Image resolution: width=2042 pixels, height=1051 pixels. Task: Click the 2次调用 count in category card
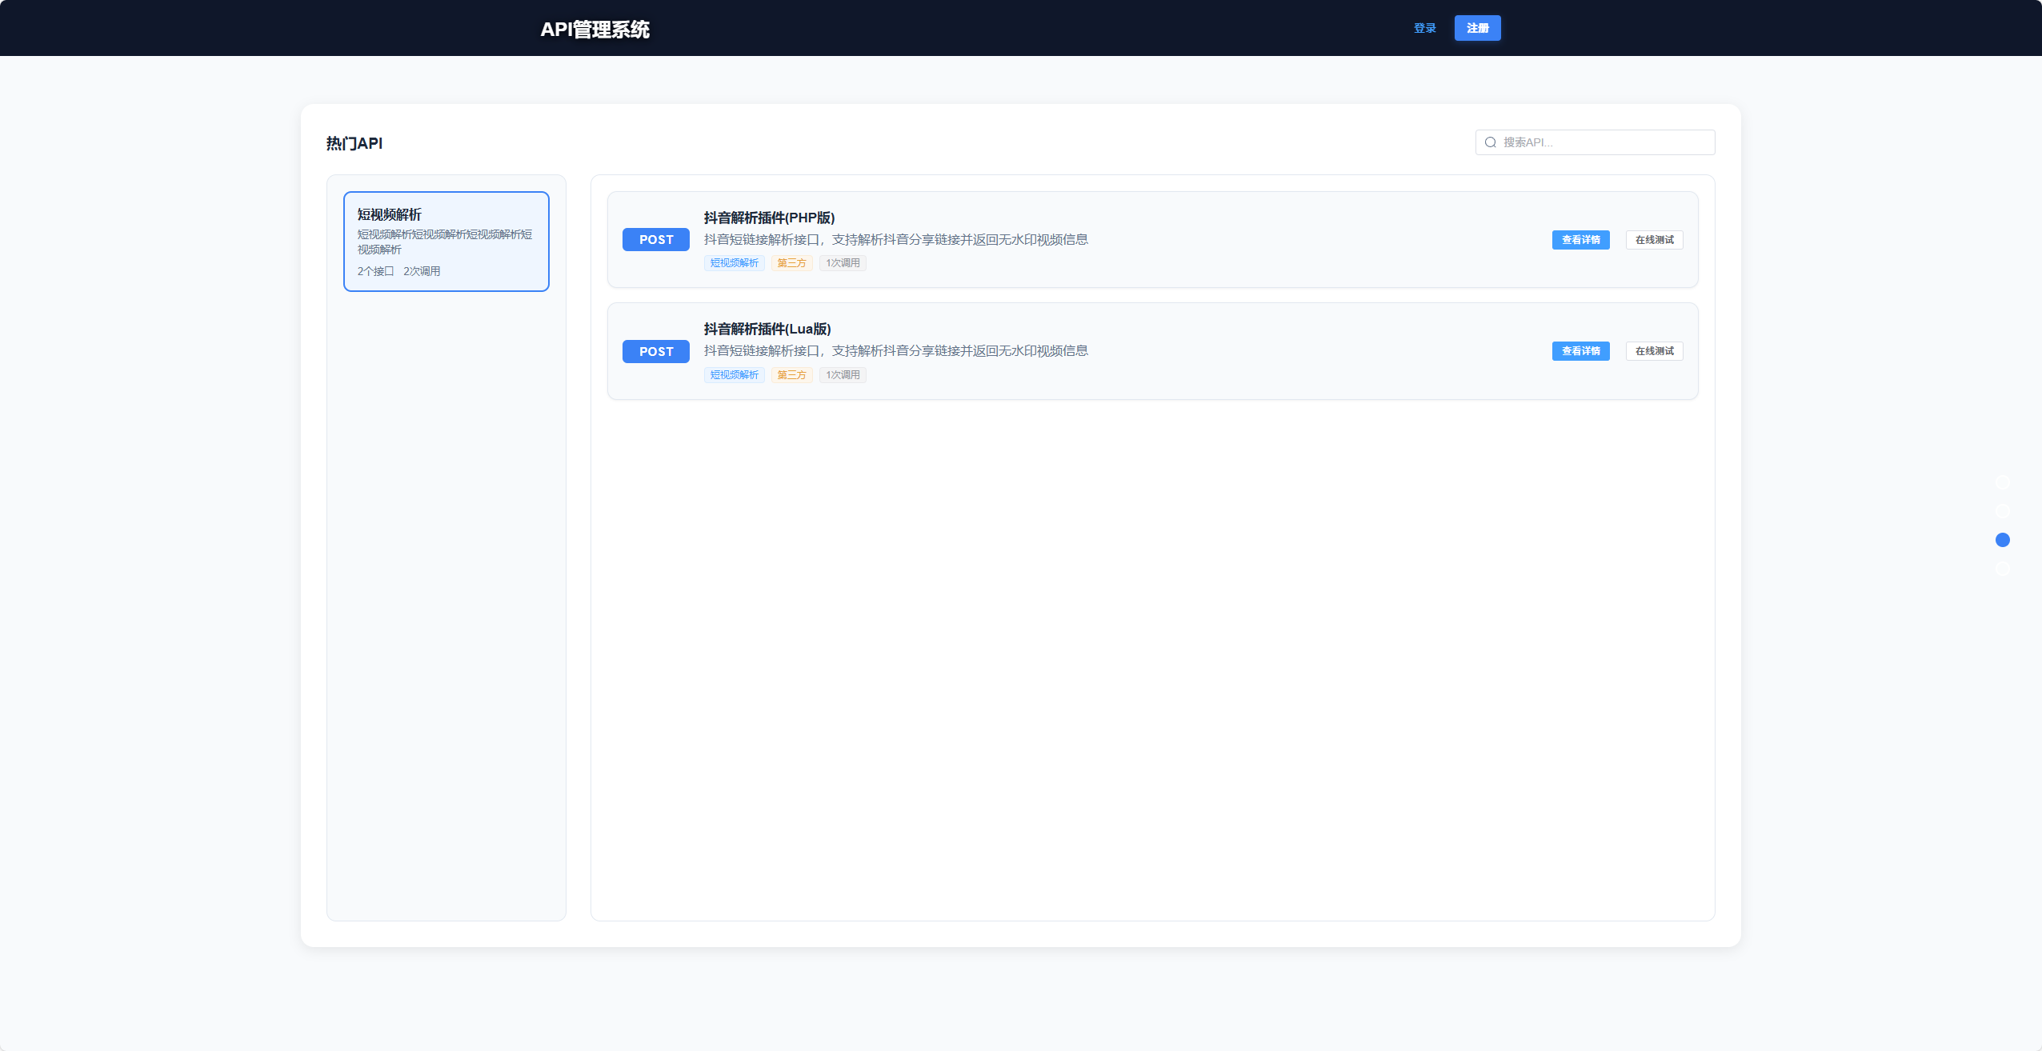click(422, 271)
